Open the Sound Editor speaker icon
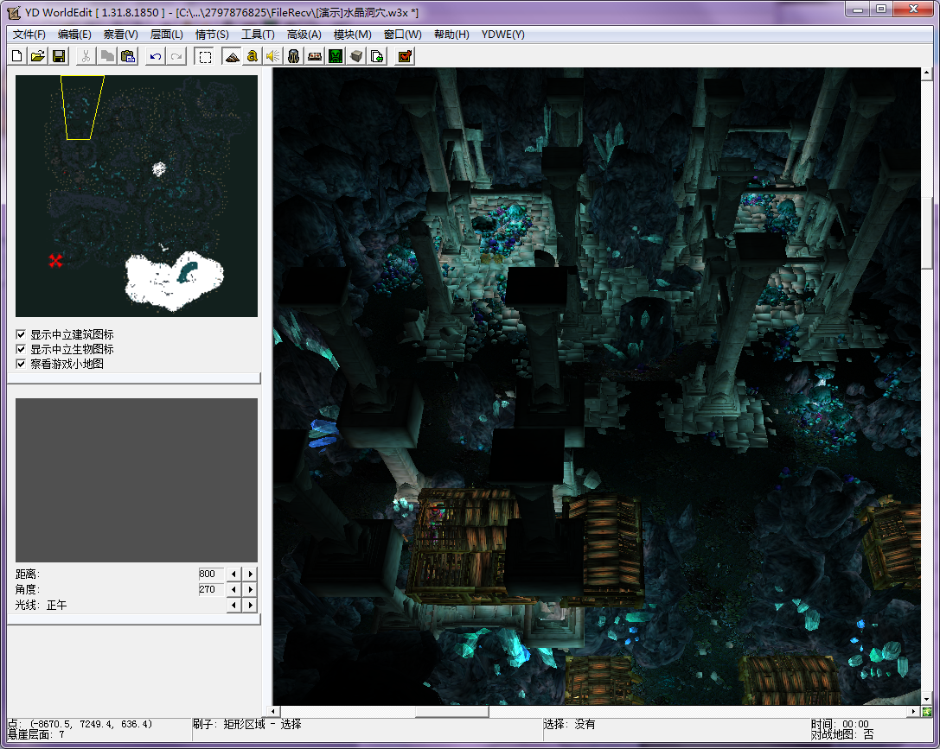This screenshot has width=940, height=749. click(272, 56)
